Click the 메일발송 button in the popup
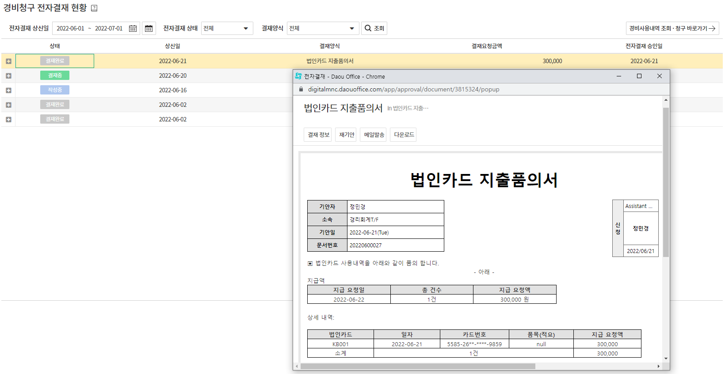The image size is (725, 374). pos(374,135)
